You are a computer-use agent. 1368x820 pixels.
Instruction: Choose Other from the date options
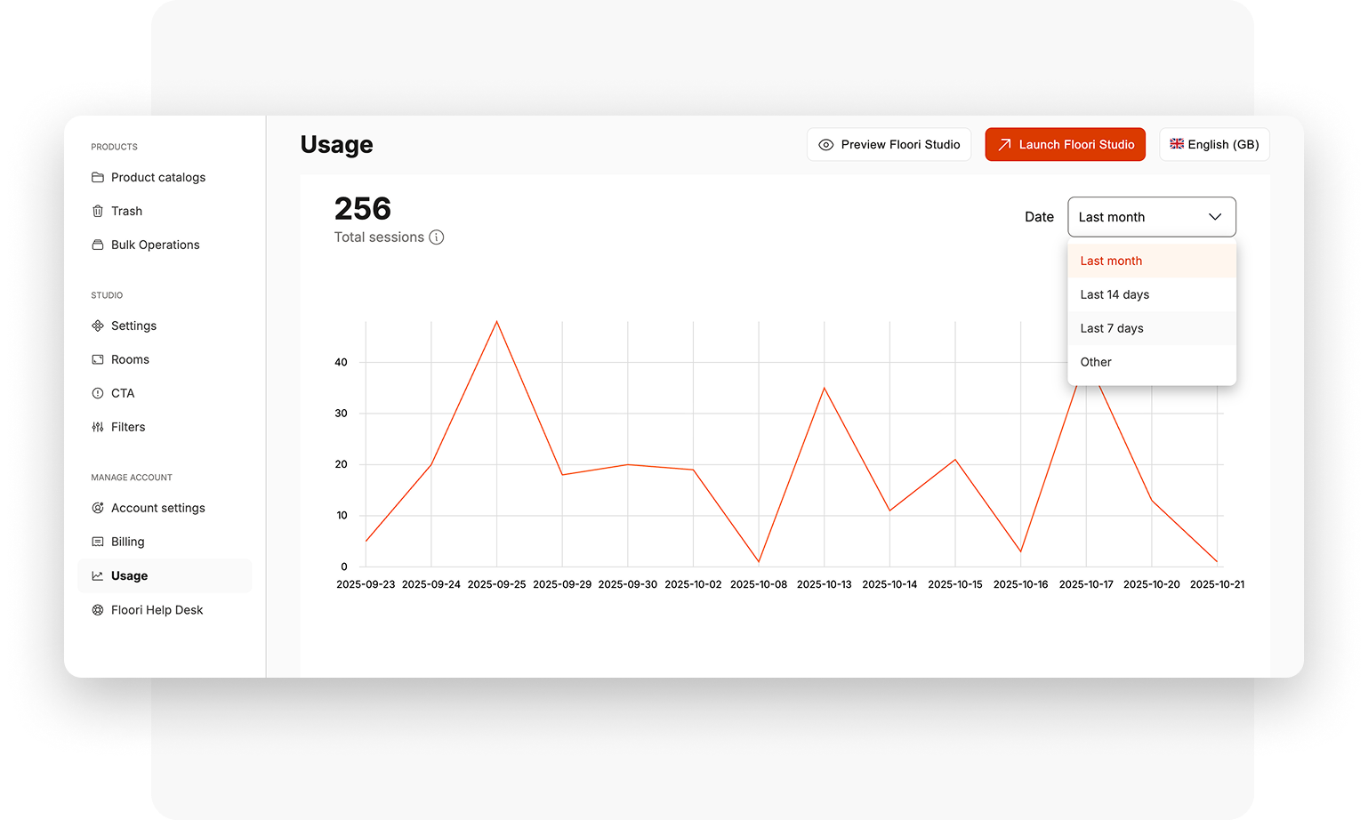point(1096,362)
